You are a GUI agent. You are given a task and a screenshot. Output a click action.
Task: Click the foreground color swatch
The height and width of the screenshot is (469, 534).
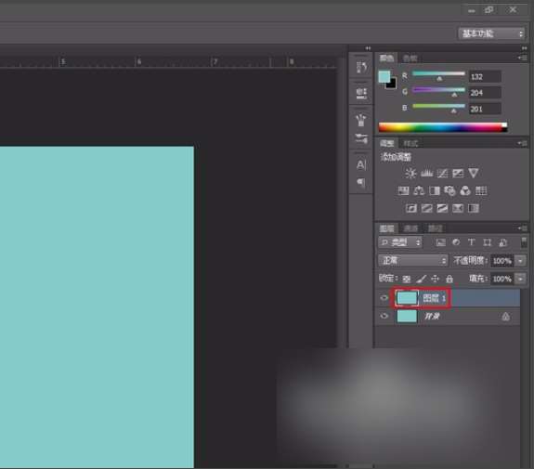tap(384, 76)
